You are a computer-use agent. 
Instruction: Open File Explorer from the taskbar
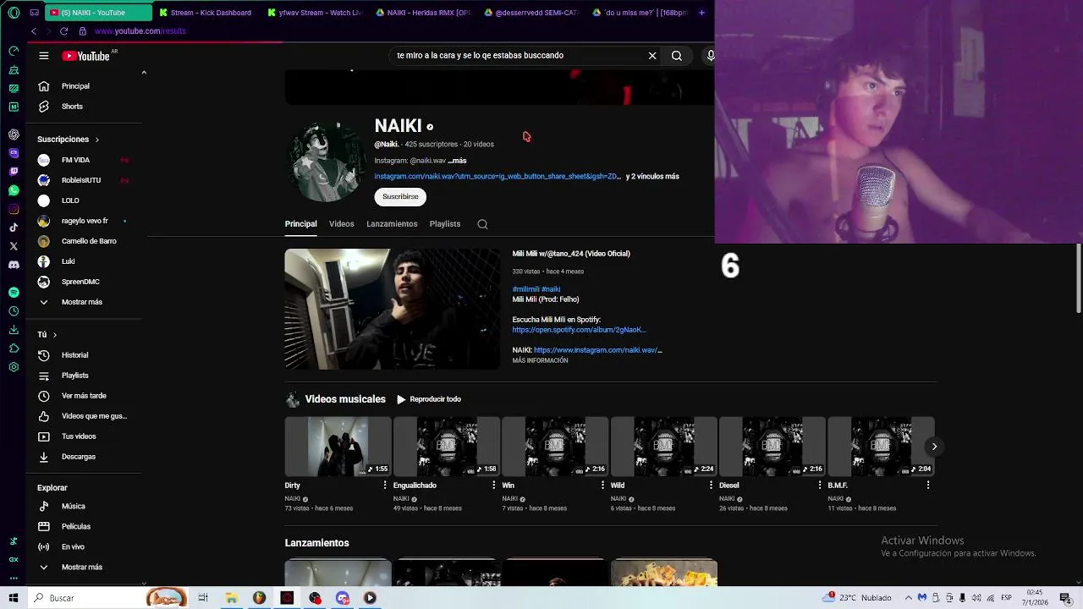231,598
